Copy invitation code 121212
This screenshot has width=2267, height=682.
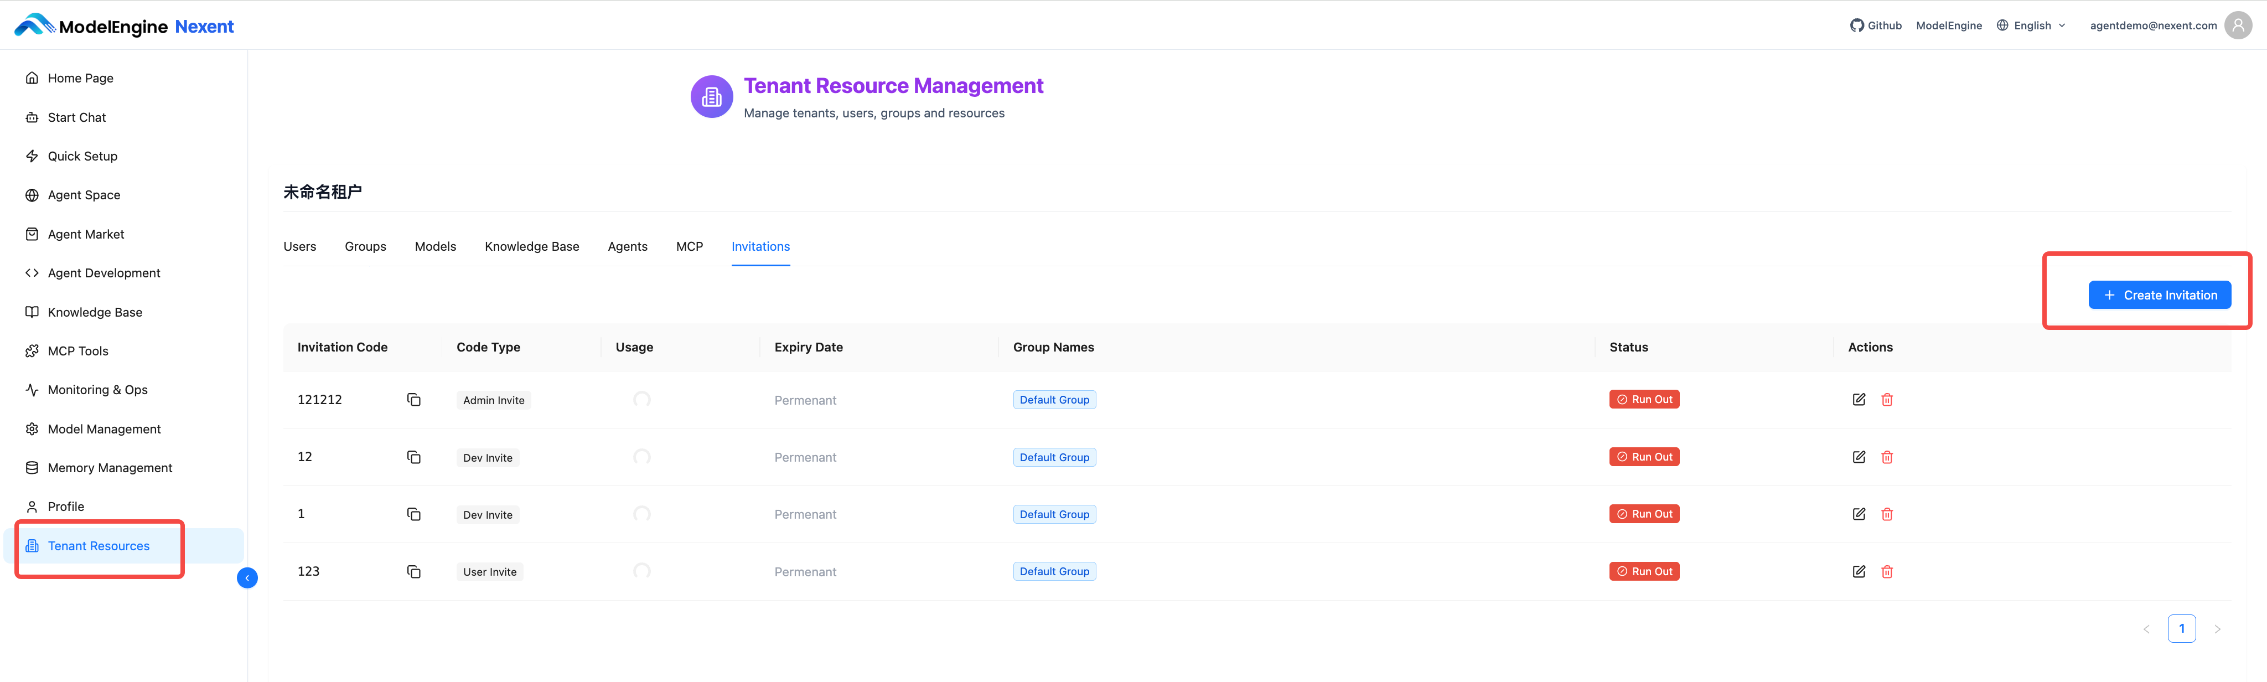(413, 400)
